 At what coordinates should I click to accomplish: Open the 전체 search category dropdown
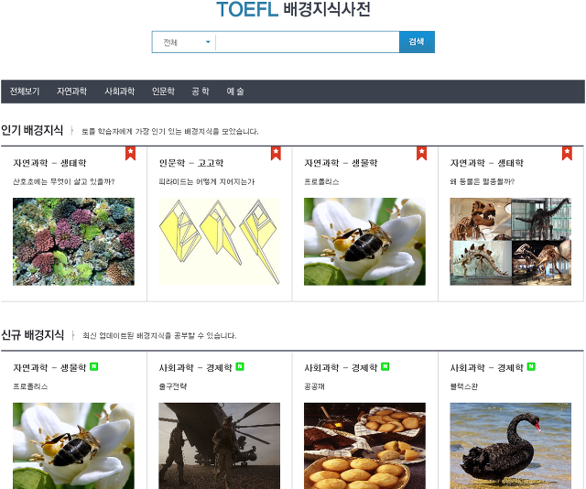pos(184,42)
